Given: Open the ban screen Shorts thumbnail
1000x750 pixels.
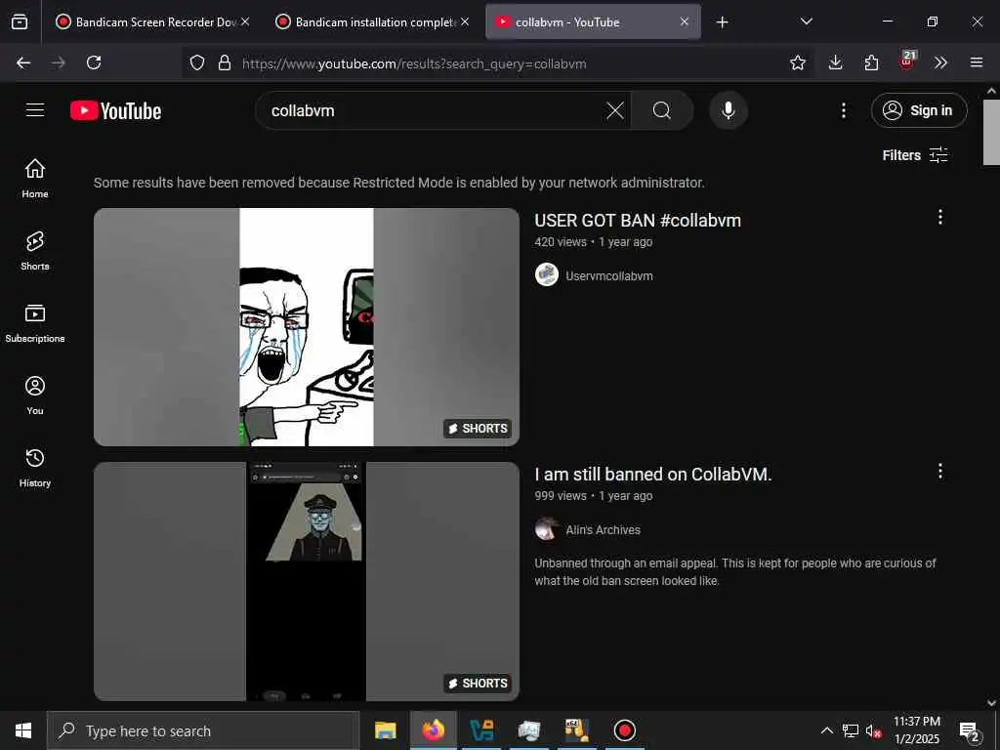Looking at the screenshot, I should pyautogui.click(x=306, y=581).
